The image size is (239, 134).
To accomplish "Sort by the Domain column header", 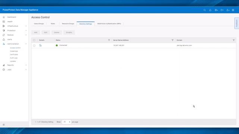I will click(179, 40).
